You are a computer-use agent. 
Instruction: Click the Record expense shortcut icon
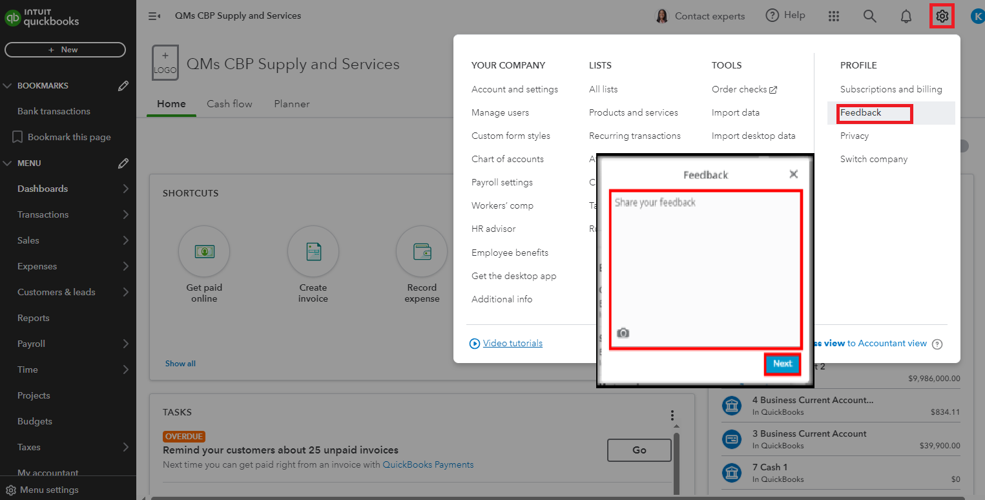point(422,251)
